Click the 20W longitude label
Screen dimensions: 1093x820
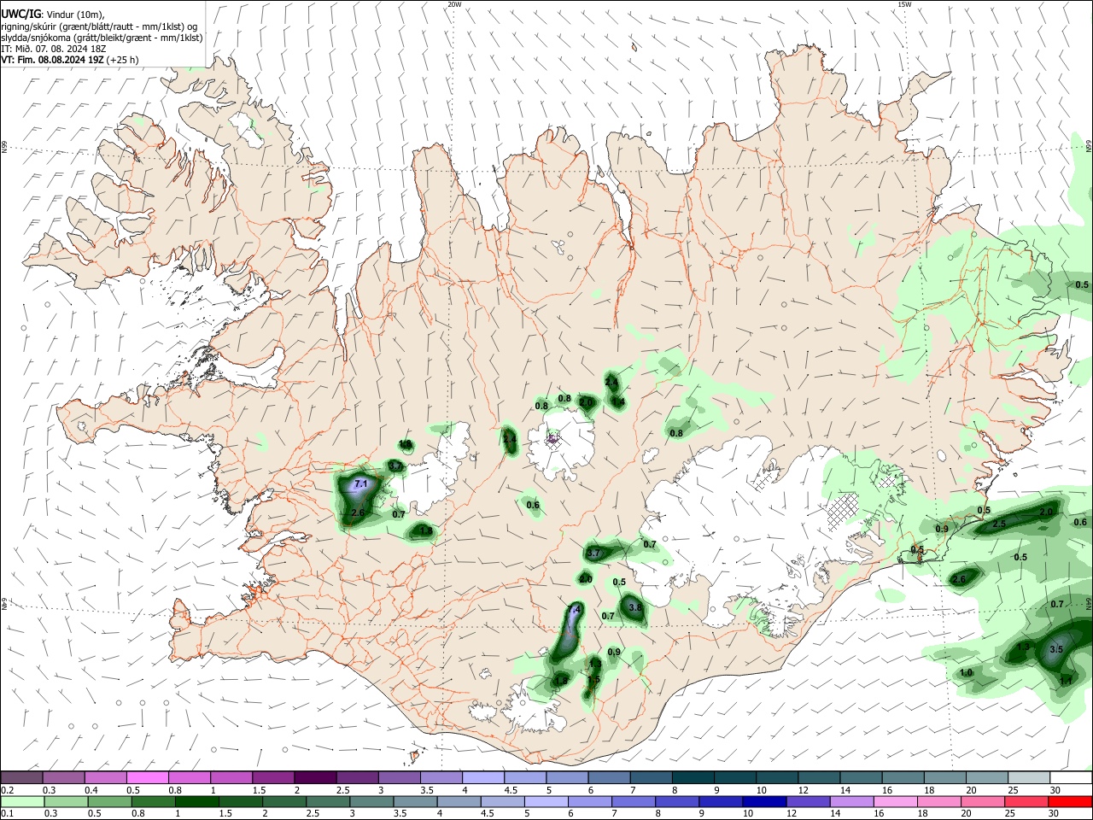[x=454, y=4]
